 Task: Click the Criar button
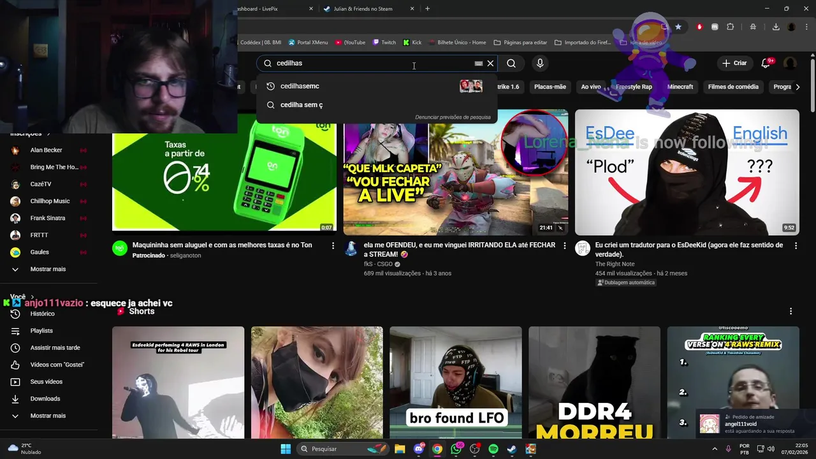click(x=734, y=63)
